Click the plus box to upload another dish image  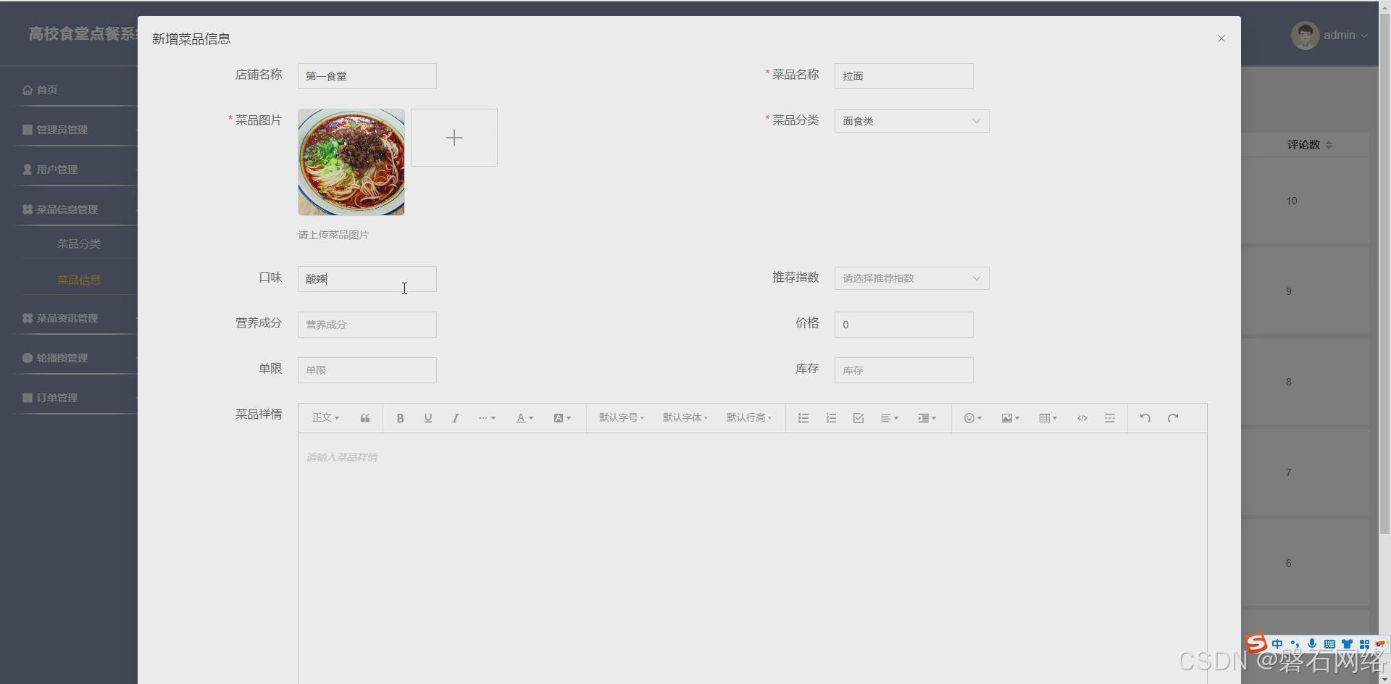pos(454,138)
